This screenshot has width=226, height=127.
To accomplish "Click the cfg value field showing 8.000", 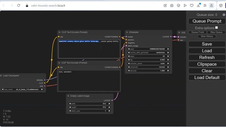I will [x=148, y=60].
